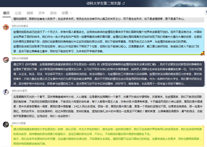Select the white message bubble from 李双
207x147 pixels.
pos(103,105)
